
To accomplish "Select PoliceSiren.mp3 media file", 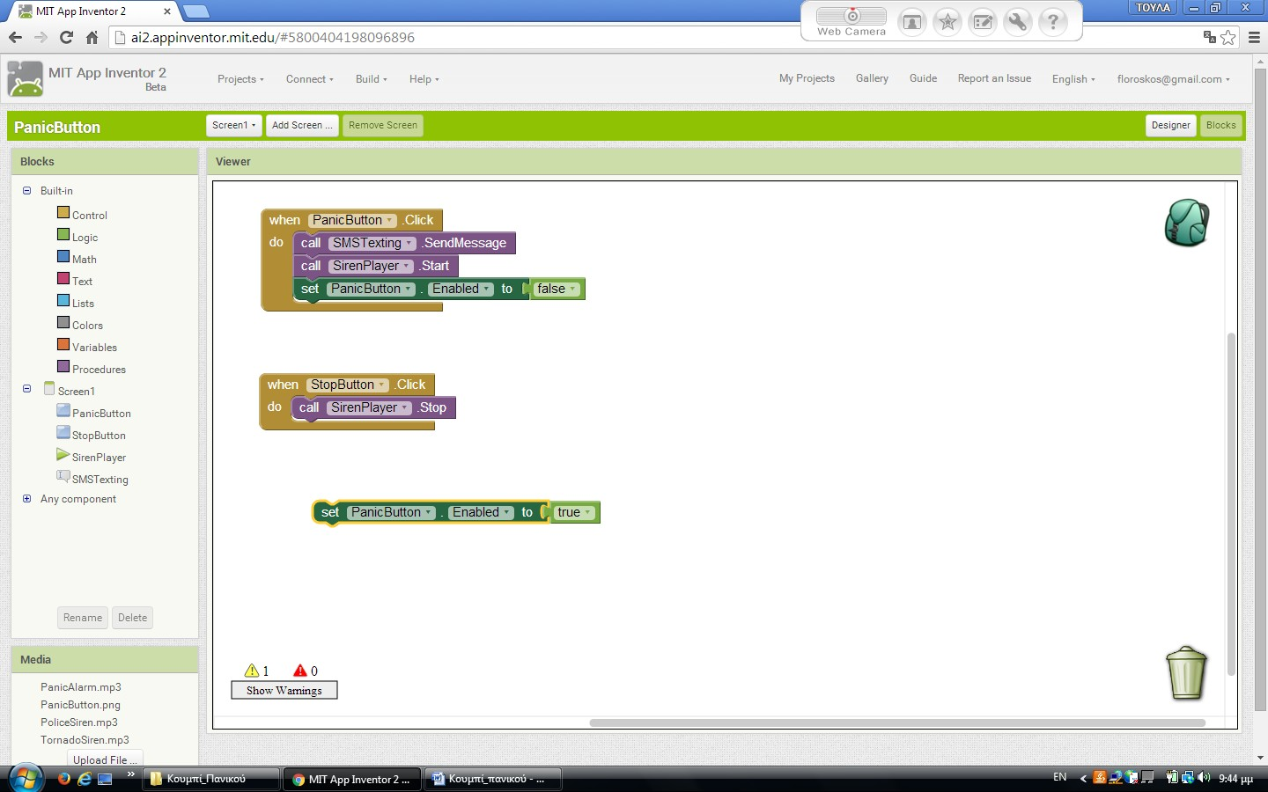I will (x=79, y=722).
